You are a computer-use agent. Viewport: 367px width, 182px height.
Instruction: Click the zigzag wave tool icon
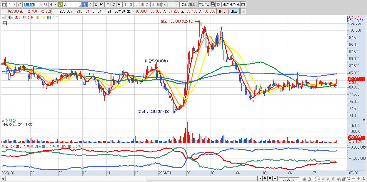[x=329, y=178]
